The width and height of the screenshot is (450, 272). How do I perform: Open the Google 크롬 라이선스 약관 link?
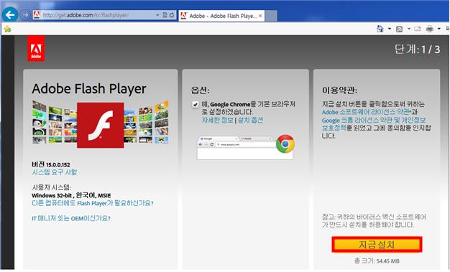[x=373, y=124]
